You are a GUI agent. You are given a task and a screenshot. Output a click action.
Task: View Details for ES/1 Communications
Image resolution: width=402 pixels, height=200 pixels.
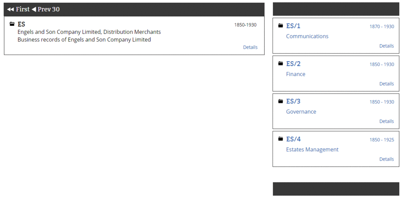point(386,46)
